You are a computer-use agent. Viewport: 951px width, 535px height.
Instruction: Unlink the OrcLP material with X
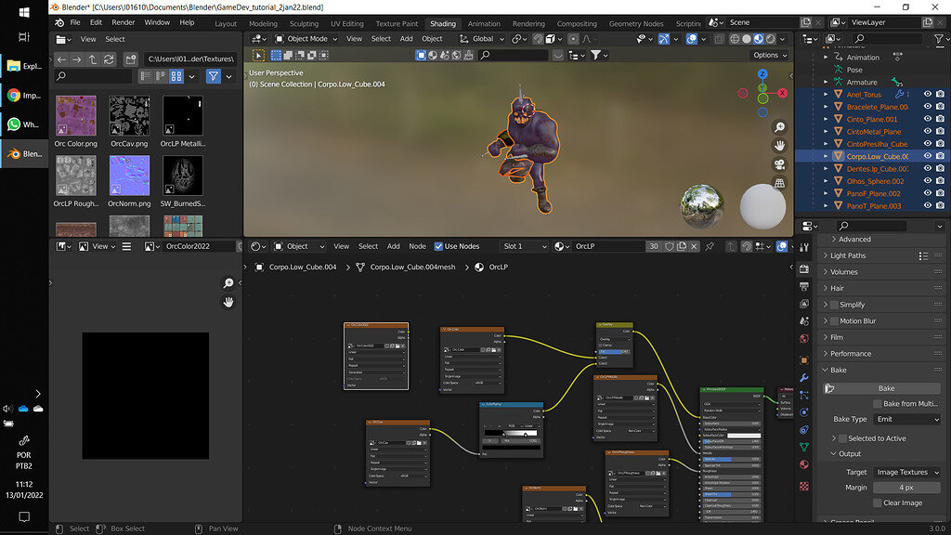click(694, 246)
